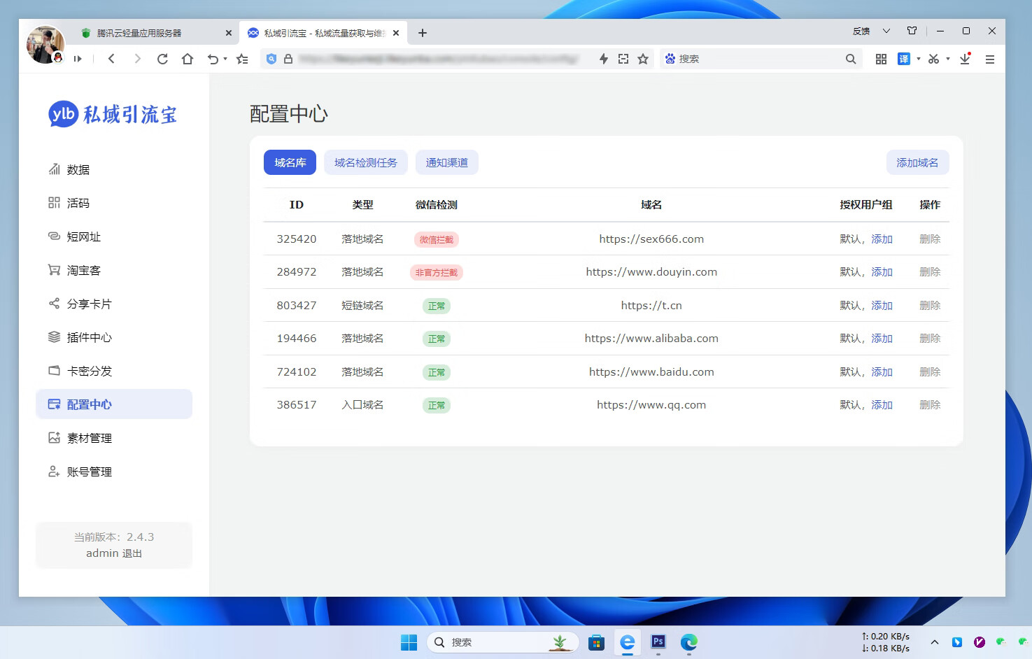Open the 数据 section in the sidebar
1032x659 pixels.
pos(77,169)
